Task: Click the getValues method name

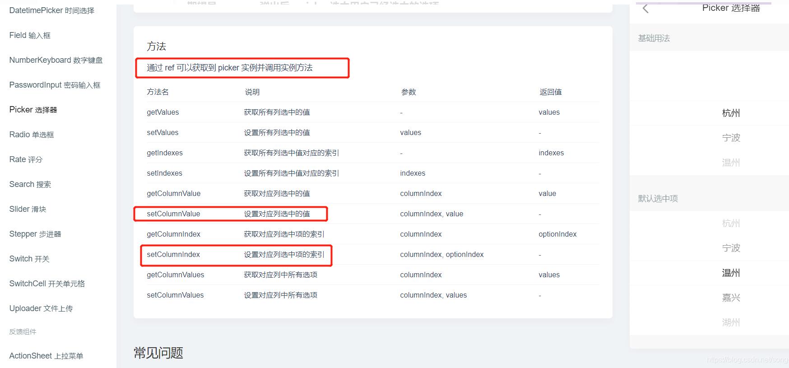Action: point(163,112)
